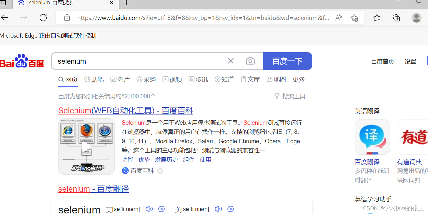428x214 pixels.
Task: Open the browser profile avatar
Action: point(416,18)
